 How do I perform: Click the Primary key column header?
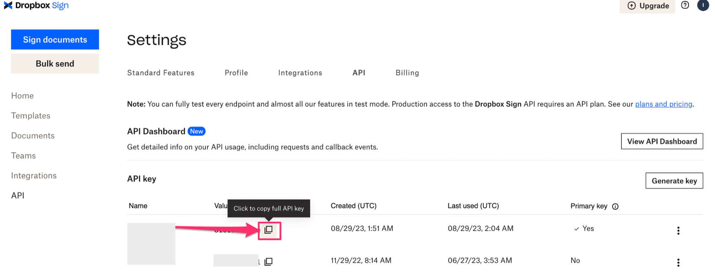(x=589, y=206)
